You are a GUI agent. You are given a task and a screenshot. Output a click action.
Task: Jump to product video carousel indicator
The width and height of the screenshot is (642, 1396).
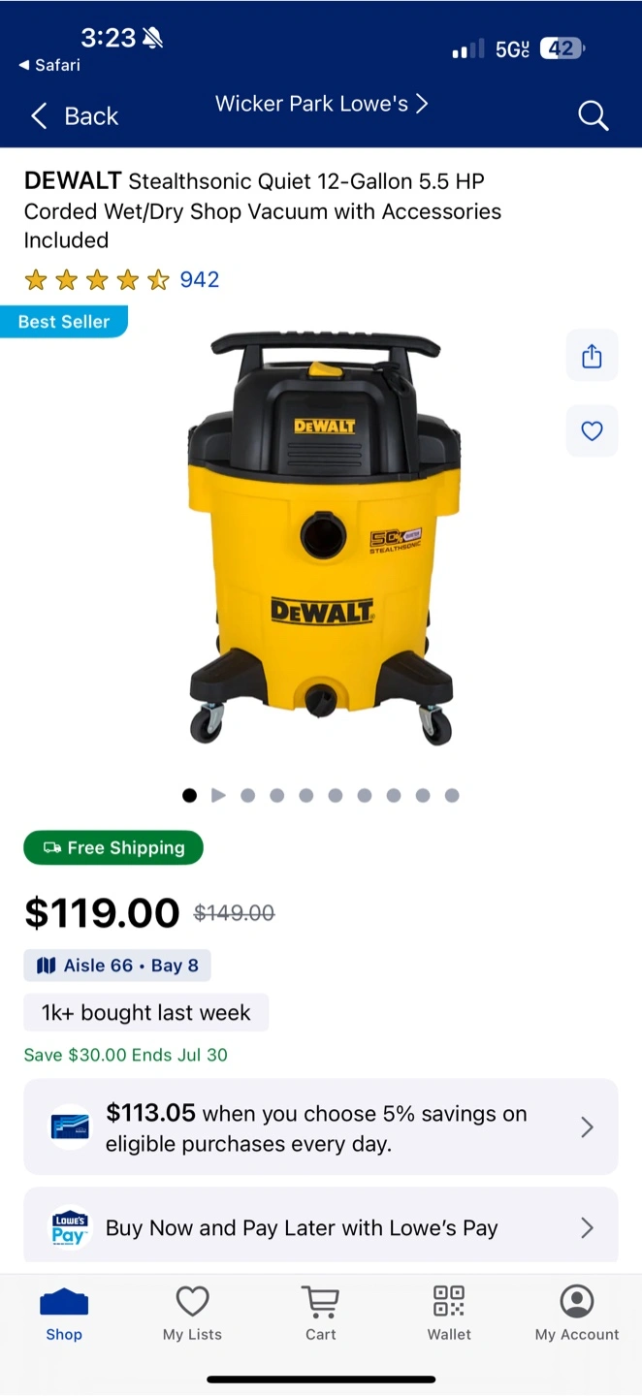(x=218, y=796)
